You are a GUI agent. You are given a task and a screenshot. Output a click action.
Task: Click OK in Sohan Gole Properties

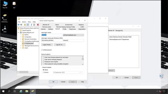pos(53,82)
